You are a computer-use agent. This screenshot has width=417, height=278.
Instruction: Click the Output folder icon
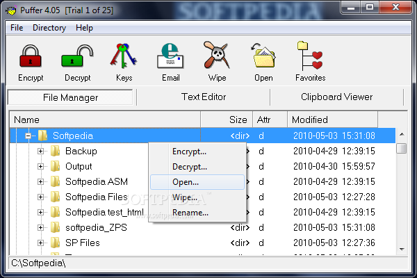55,166
